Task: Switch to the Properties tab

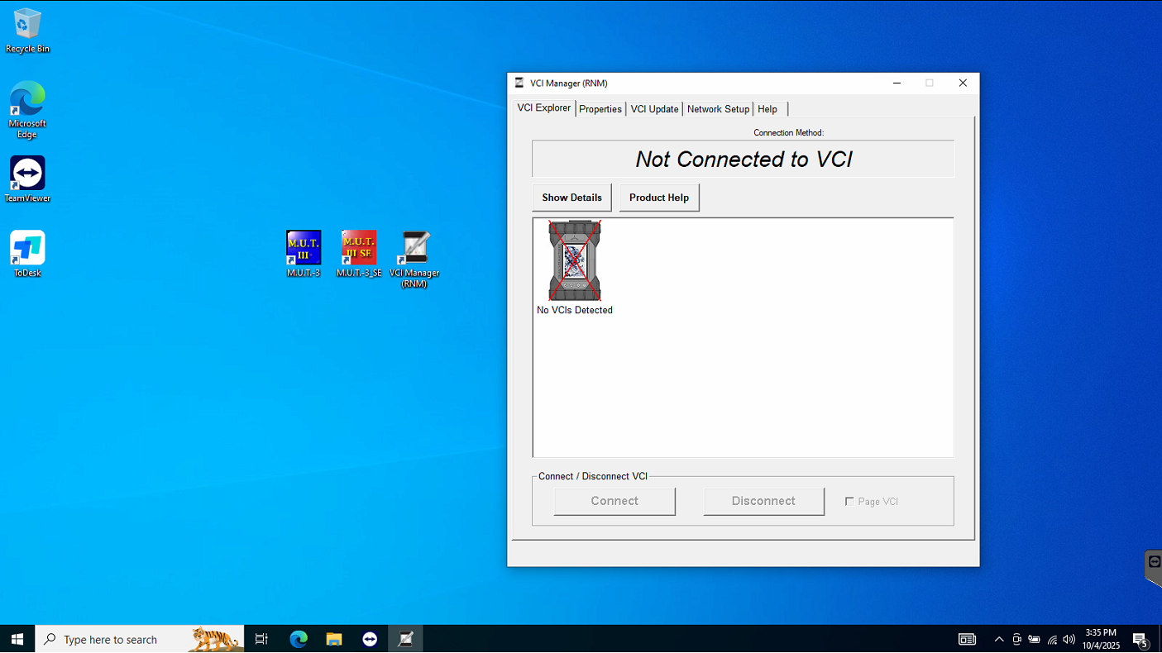Action: 600,109
